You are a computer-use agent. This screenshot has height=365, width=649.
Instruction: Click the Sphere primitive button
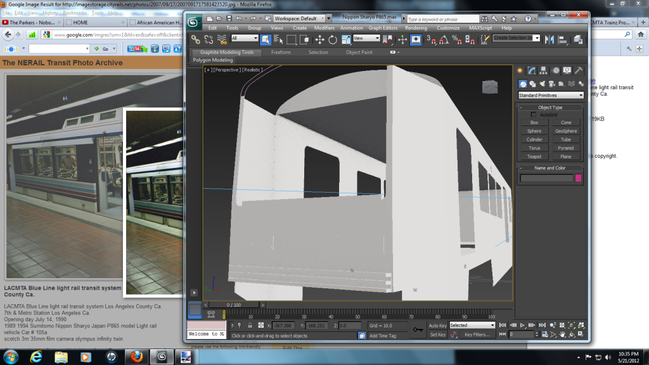(534, 131)
